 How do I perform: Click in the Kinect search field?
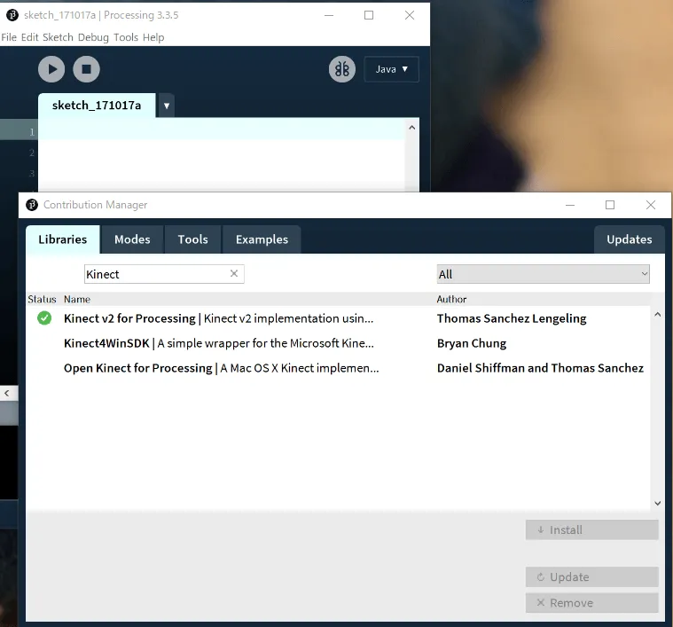click(155, 275)
